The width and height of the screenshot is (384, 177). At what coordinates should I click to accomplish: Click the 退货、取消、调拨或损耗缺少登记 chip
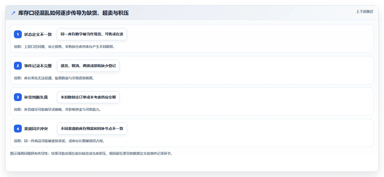[x=88, y=66]
